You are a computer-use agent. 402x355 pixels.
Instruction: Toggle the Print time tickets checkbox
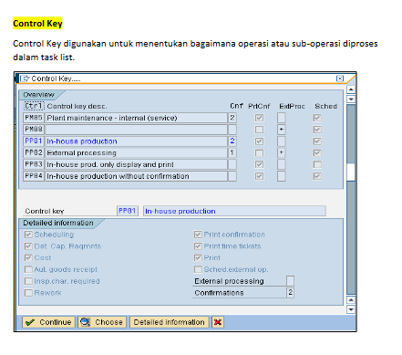[198, 246]
